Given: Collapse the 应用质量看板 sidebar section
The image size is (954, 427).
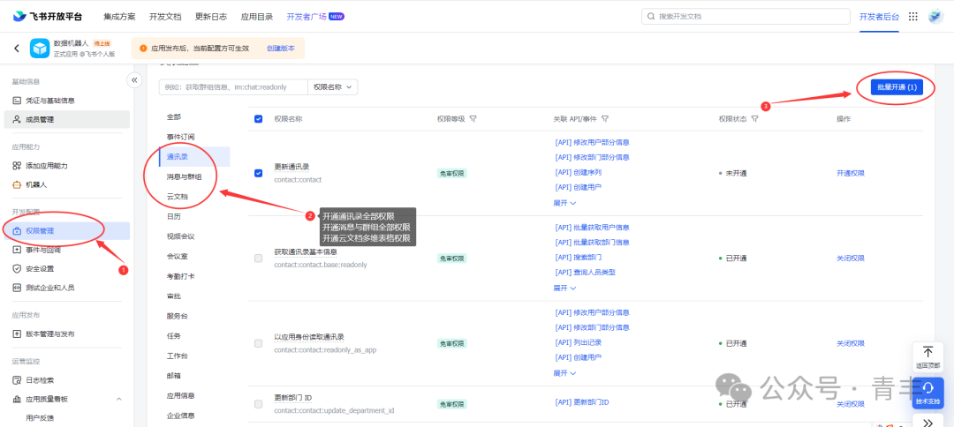Looking at the screenshot, I should tap(118, 399).
